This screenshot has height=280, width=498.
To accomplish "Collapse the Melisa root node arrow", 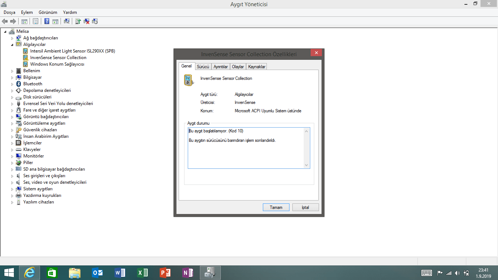I will [5, 31].
